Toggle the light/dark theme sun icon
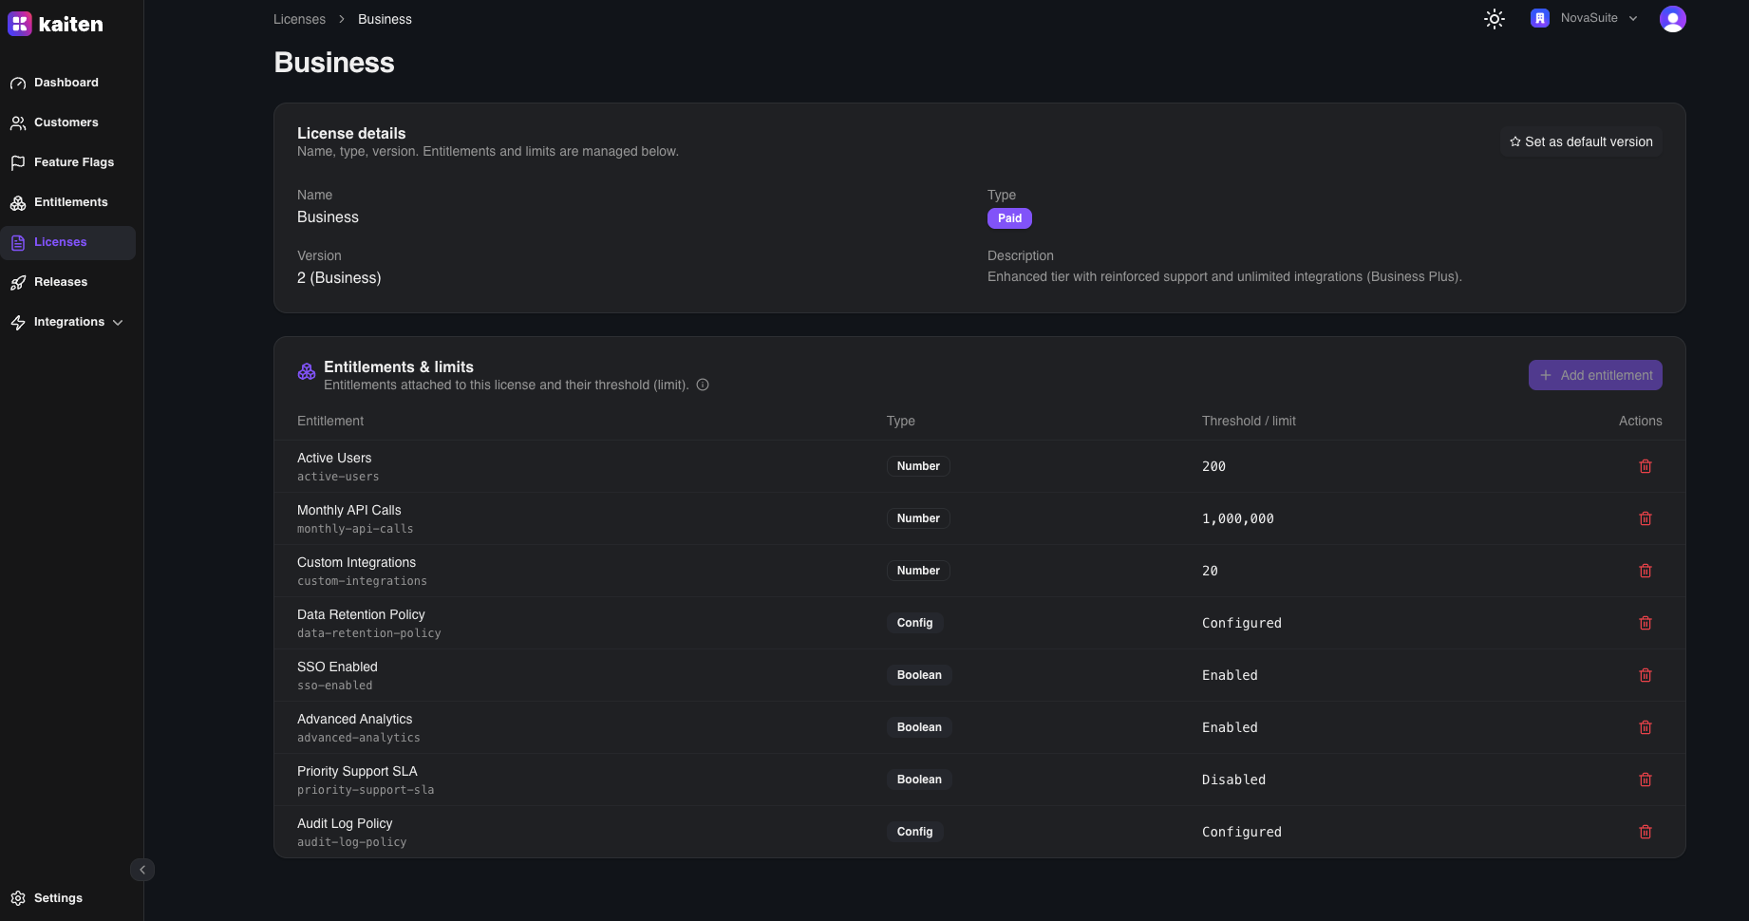Image resolution: width=1749 pixels, height=921 pixels. pyautogui.click(x=1494, y=19)
